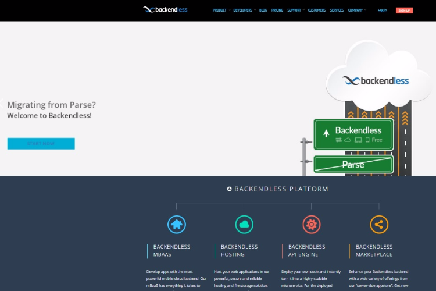Open BACKENDLESS MARKETPLACE heading
Image resolution: width=436 pixels, height=291 pixels.
point(374,251)
